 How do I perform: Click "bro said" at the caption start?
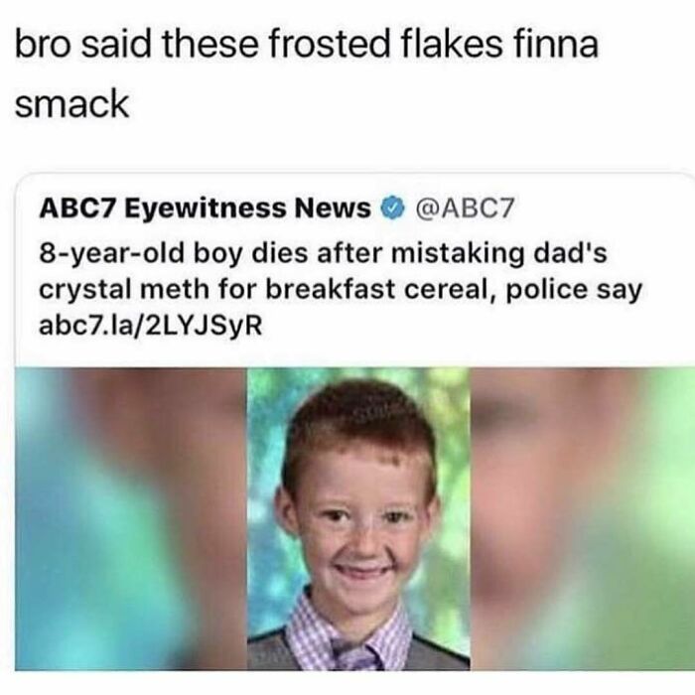82,45
